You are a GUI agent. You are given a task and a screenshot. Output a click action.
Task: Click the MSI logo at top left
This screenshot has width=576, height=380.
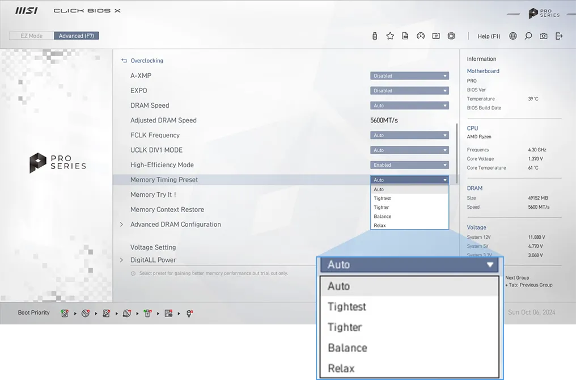26,11
